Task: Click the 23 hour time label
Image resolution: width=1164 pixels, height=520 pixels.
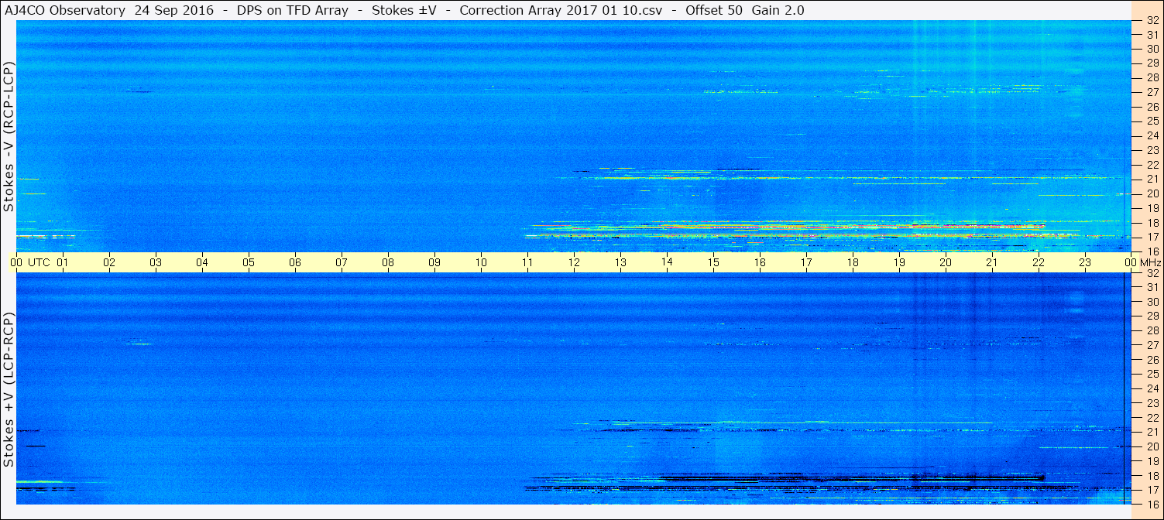Action: coord(1085,262)
